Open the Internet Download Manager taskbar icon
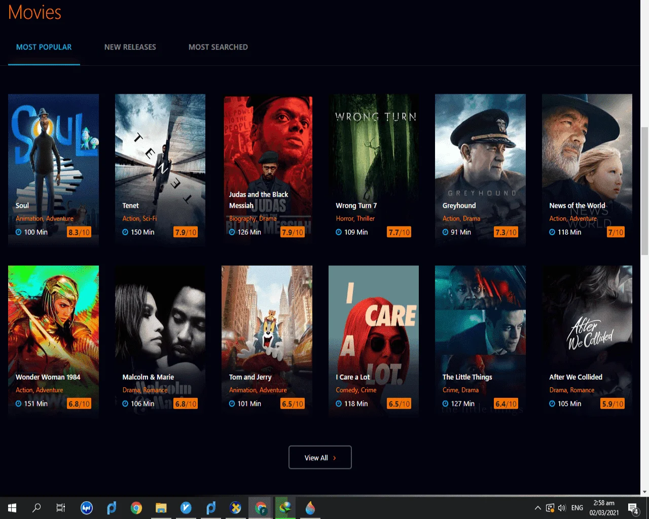 285,508
